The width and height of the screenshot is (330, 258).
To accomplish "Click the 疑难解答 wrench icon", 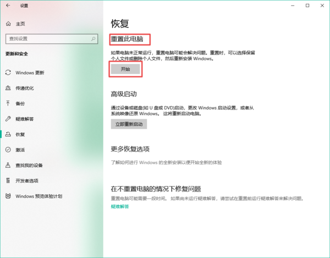I will point(8,119).
